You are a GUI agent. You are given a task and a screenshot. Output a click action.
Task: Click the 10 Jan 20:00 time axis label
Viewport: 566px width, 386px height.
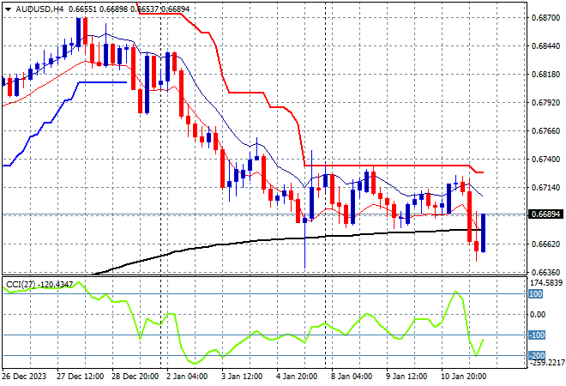[463, 375]
